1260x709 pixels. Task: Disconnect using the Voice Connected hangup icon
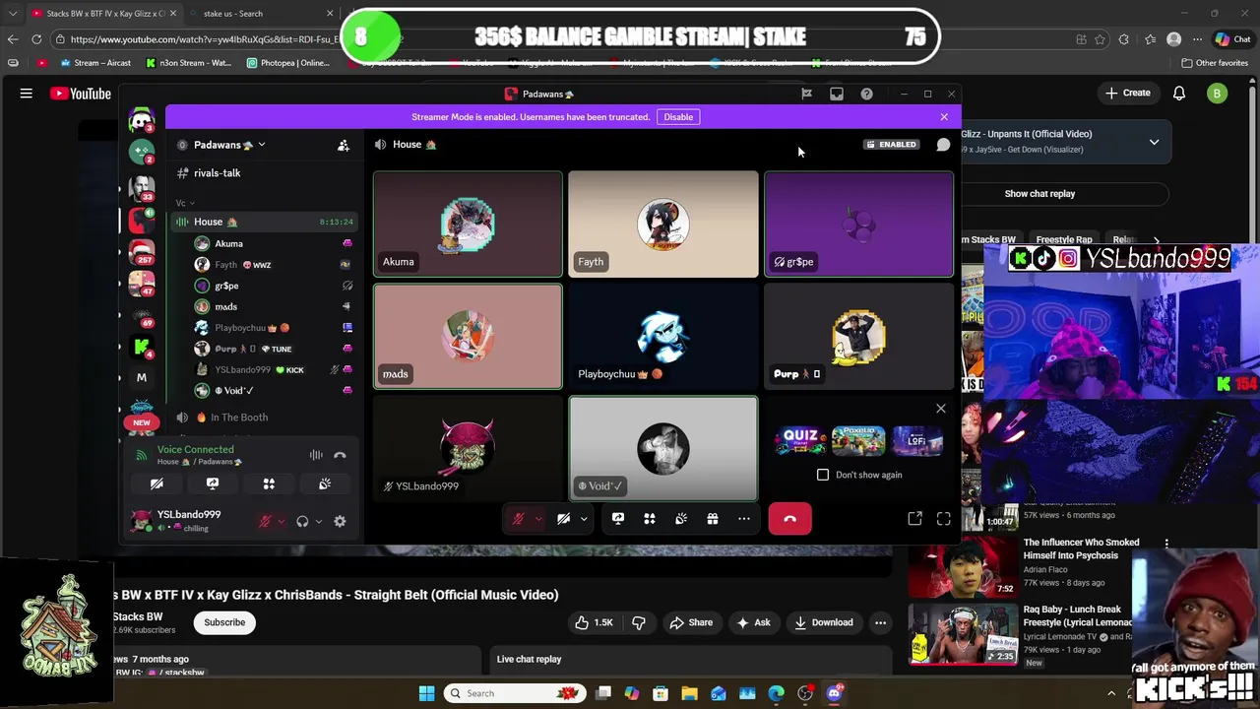coord(340,455)
